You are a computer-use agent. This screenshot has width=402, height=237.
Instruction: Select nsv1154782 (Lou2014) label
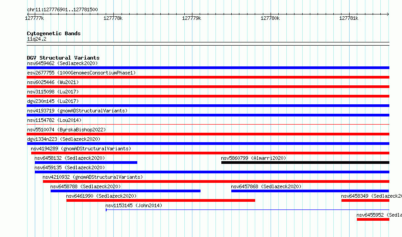[x=54, y=120]
